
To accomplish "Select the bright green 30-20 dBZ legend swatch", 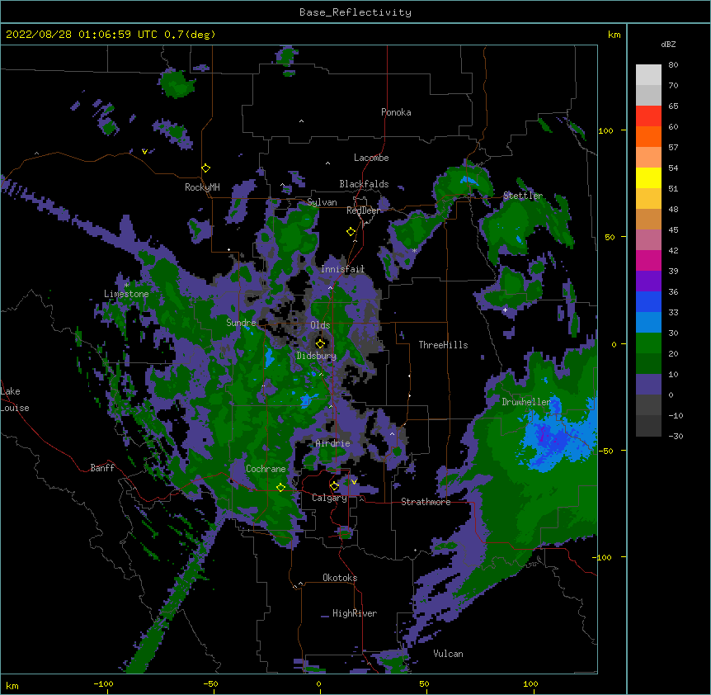I will 648,343.
